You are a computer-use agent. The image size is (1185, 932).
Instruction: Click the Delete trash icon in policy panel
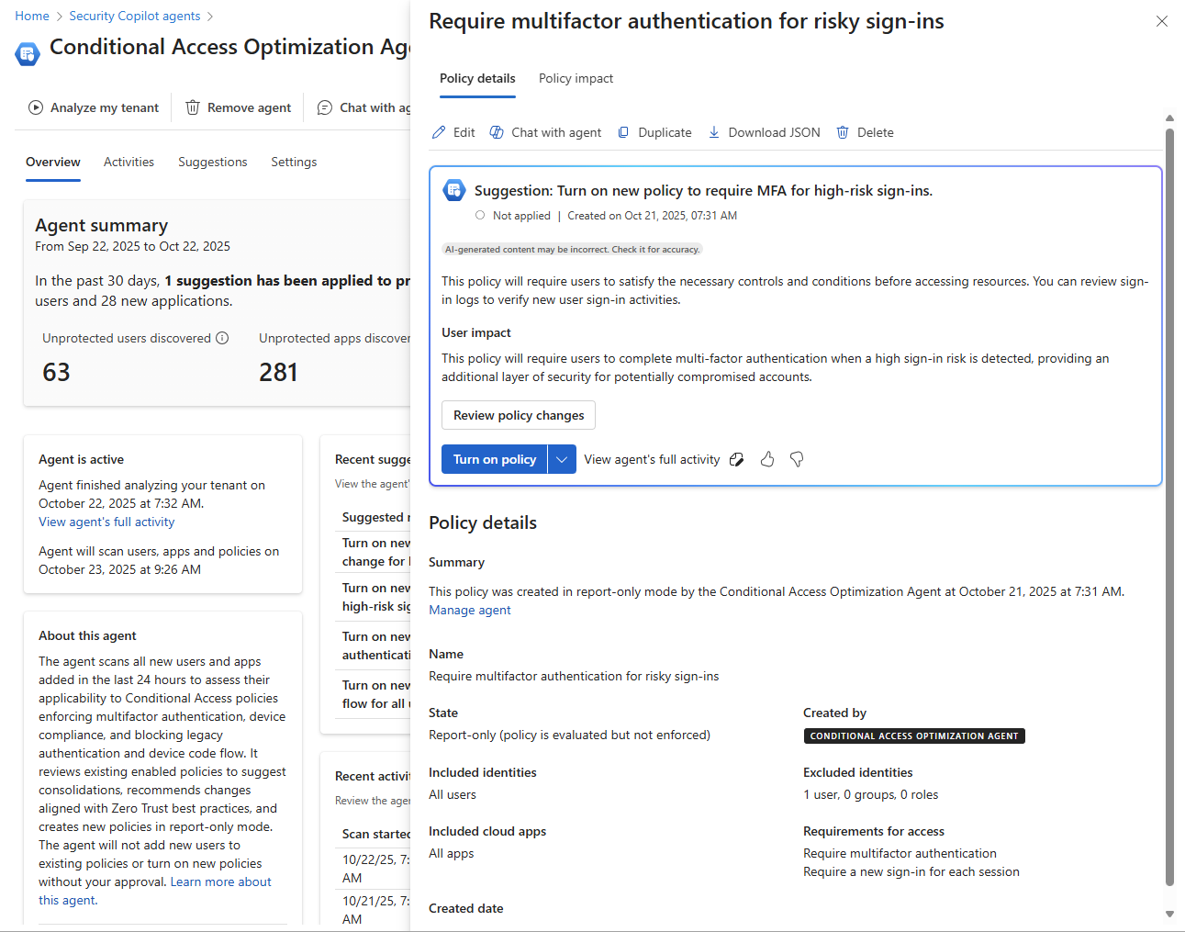[843, 132]
